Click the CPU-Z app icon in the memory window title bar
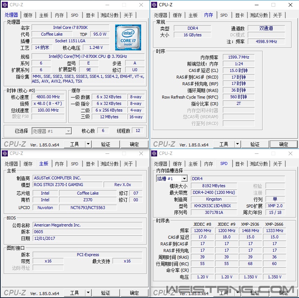 [x=154, y=4]
